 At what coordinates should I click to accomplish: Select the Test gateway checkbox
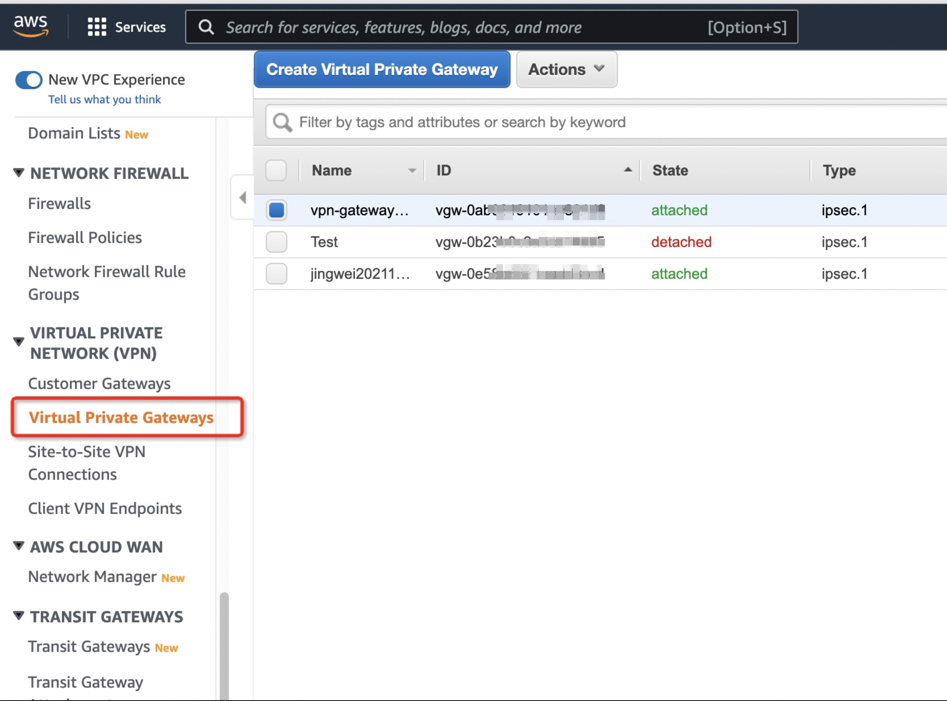(x=276, y=242)
